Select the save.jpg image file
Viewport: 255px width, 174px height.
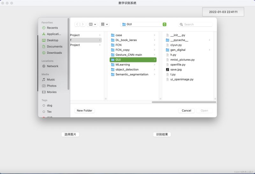tap(176, 69)
